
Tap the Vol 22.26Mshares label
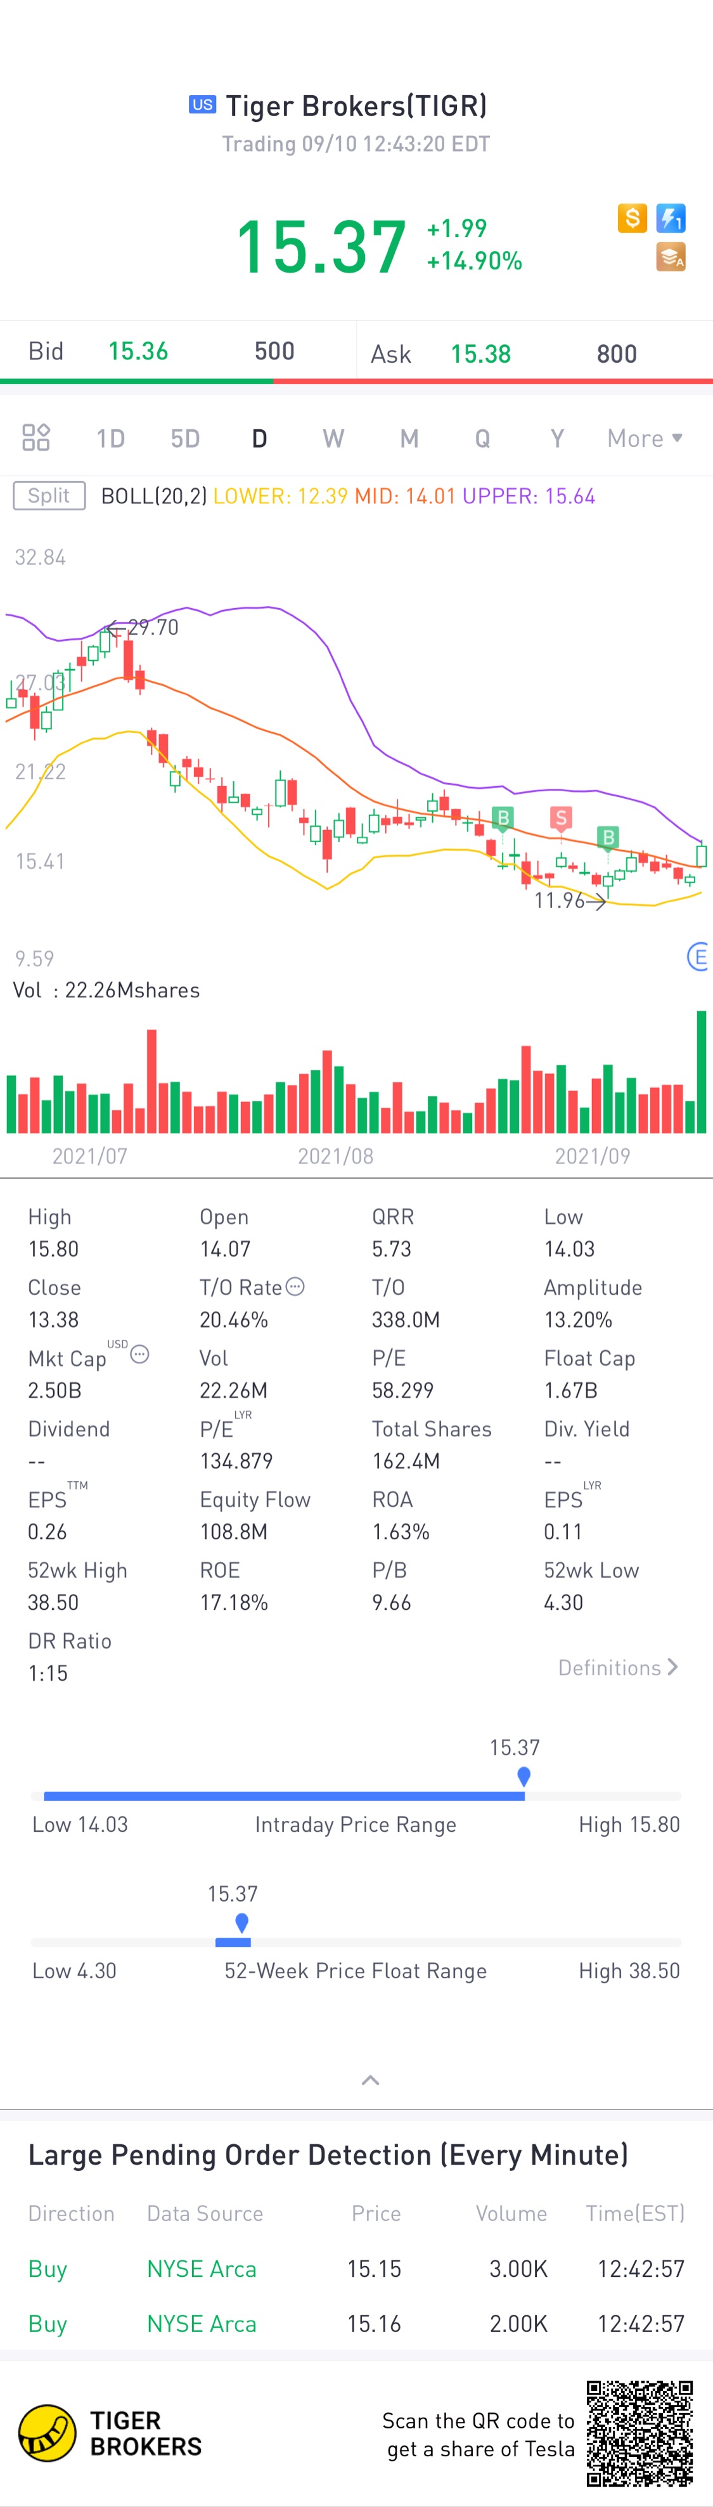pyautogui.click(x=106, y=990)
